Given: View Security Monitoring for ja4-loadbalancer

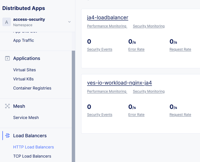Looking at the screenshot, I should pyautogui.click(x=148, y=26).
